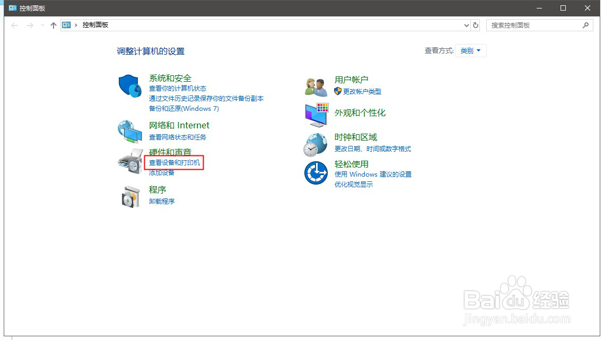Click the Ease of Access clock-style icon
The height and width of the screenshot is (340, 604).
coord(315,172)
